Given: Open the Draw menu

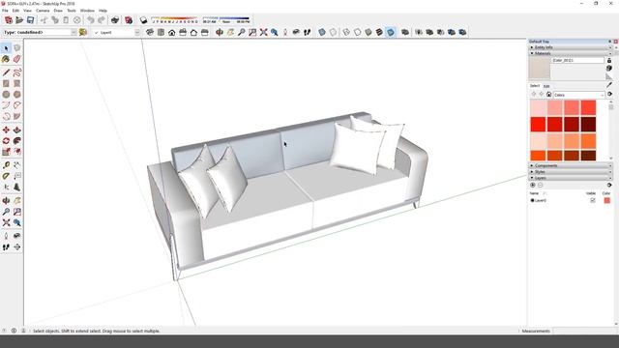Looking at the screenshot, I should pos(58,11).
